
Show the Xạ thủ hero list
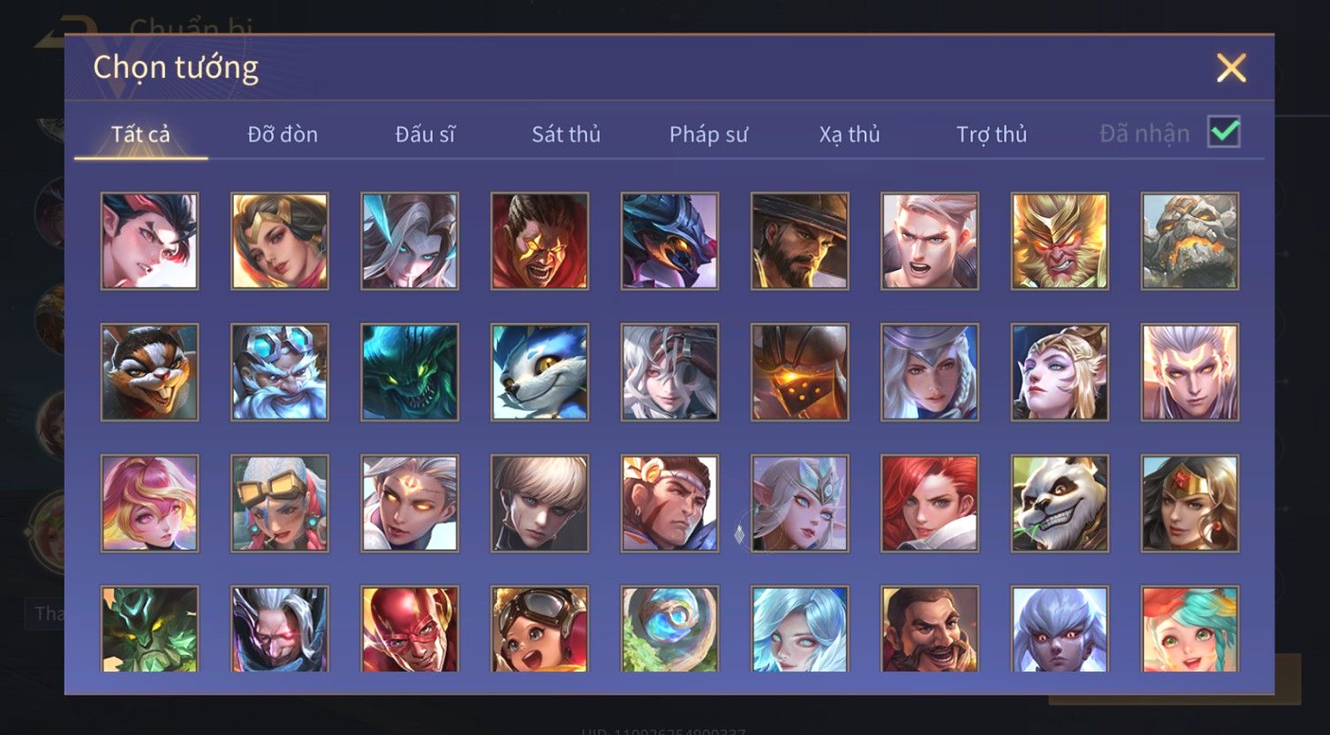[x=850, y=134]
